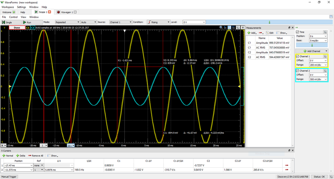Add a Normal X cursor
Image resolution: width=334 pixels, height=179 pixels.
(7, 156)
